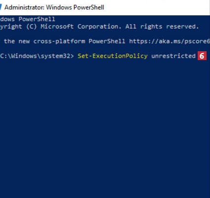This screenshot has height=198, width=210.
Task: Click the prompt's greater-than symbol after system32
Action: click(x=72, y=56)
